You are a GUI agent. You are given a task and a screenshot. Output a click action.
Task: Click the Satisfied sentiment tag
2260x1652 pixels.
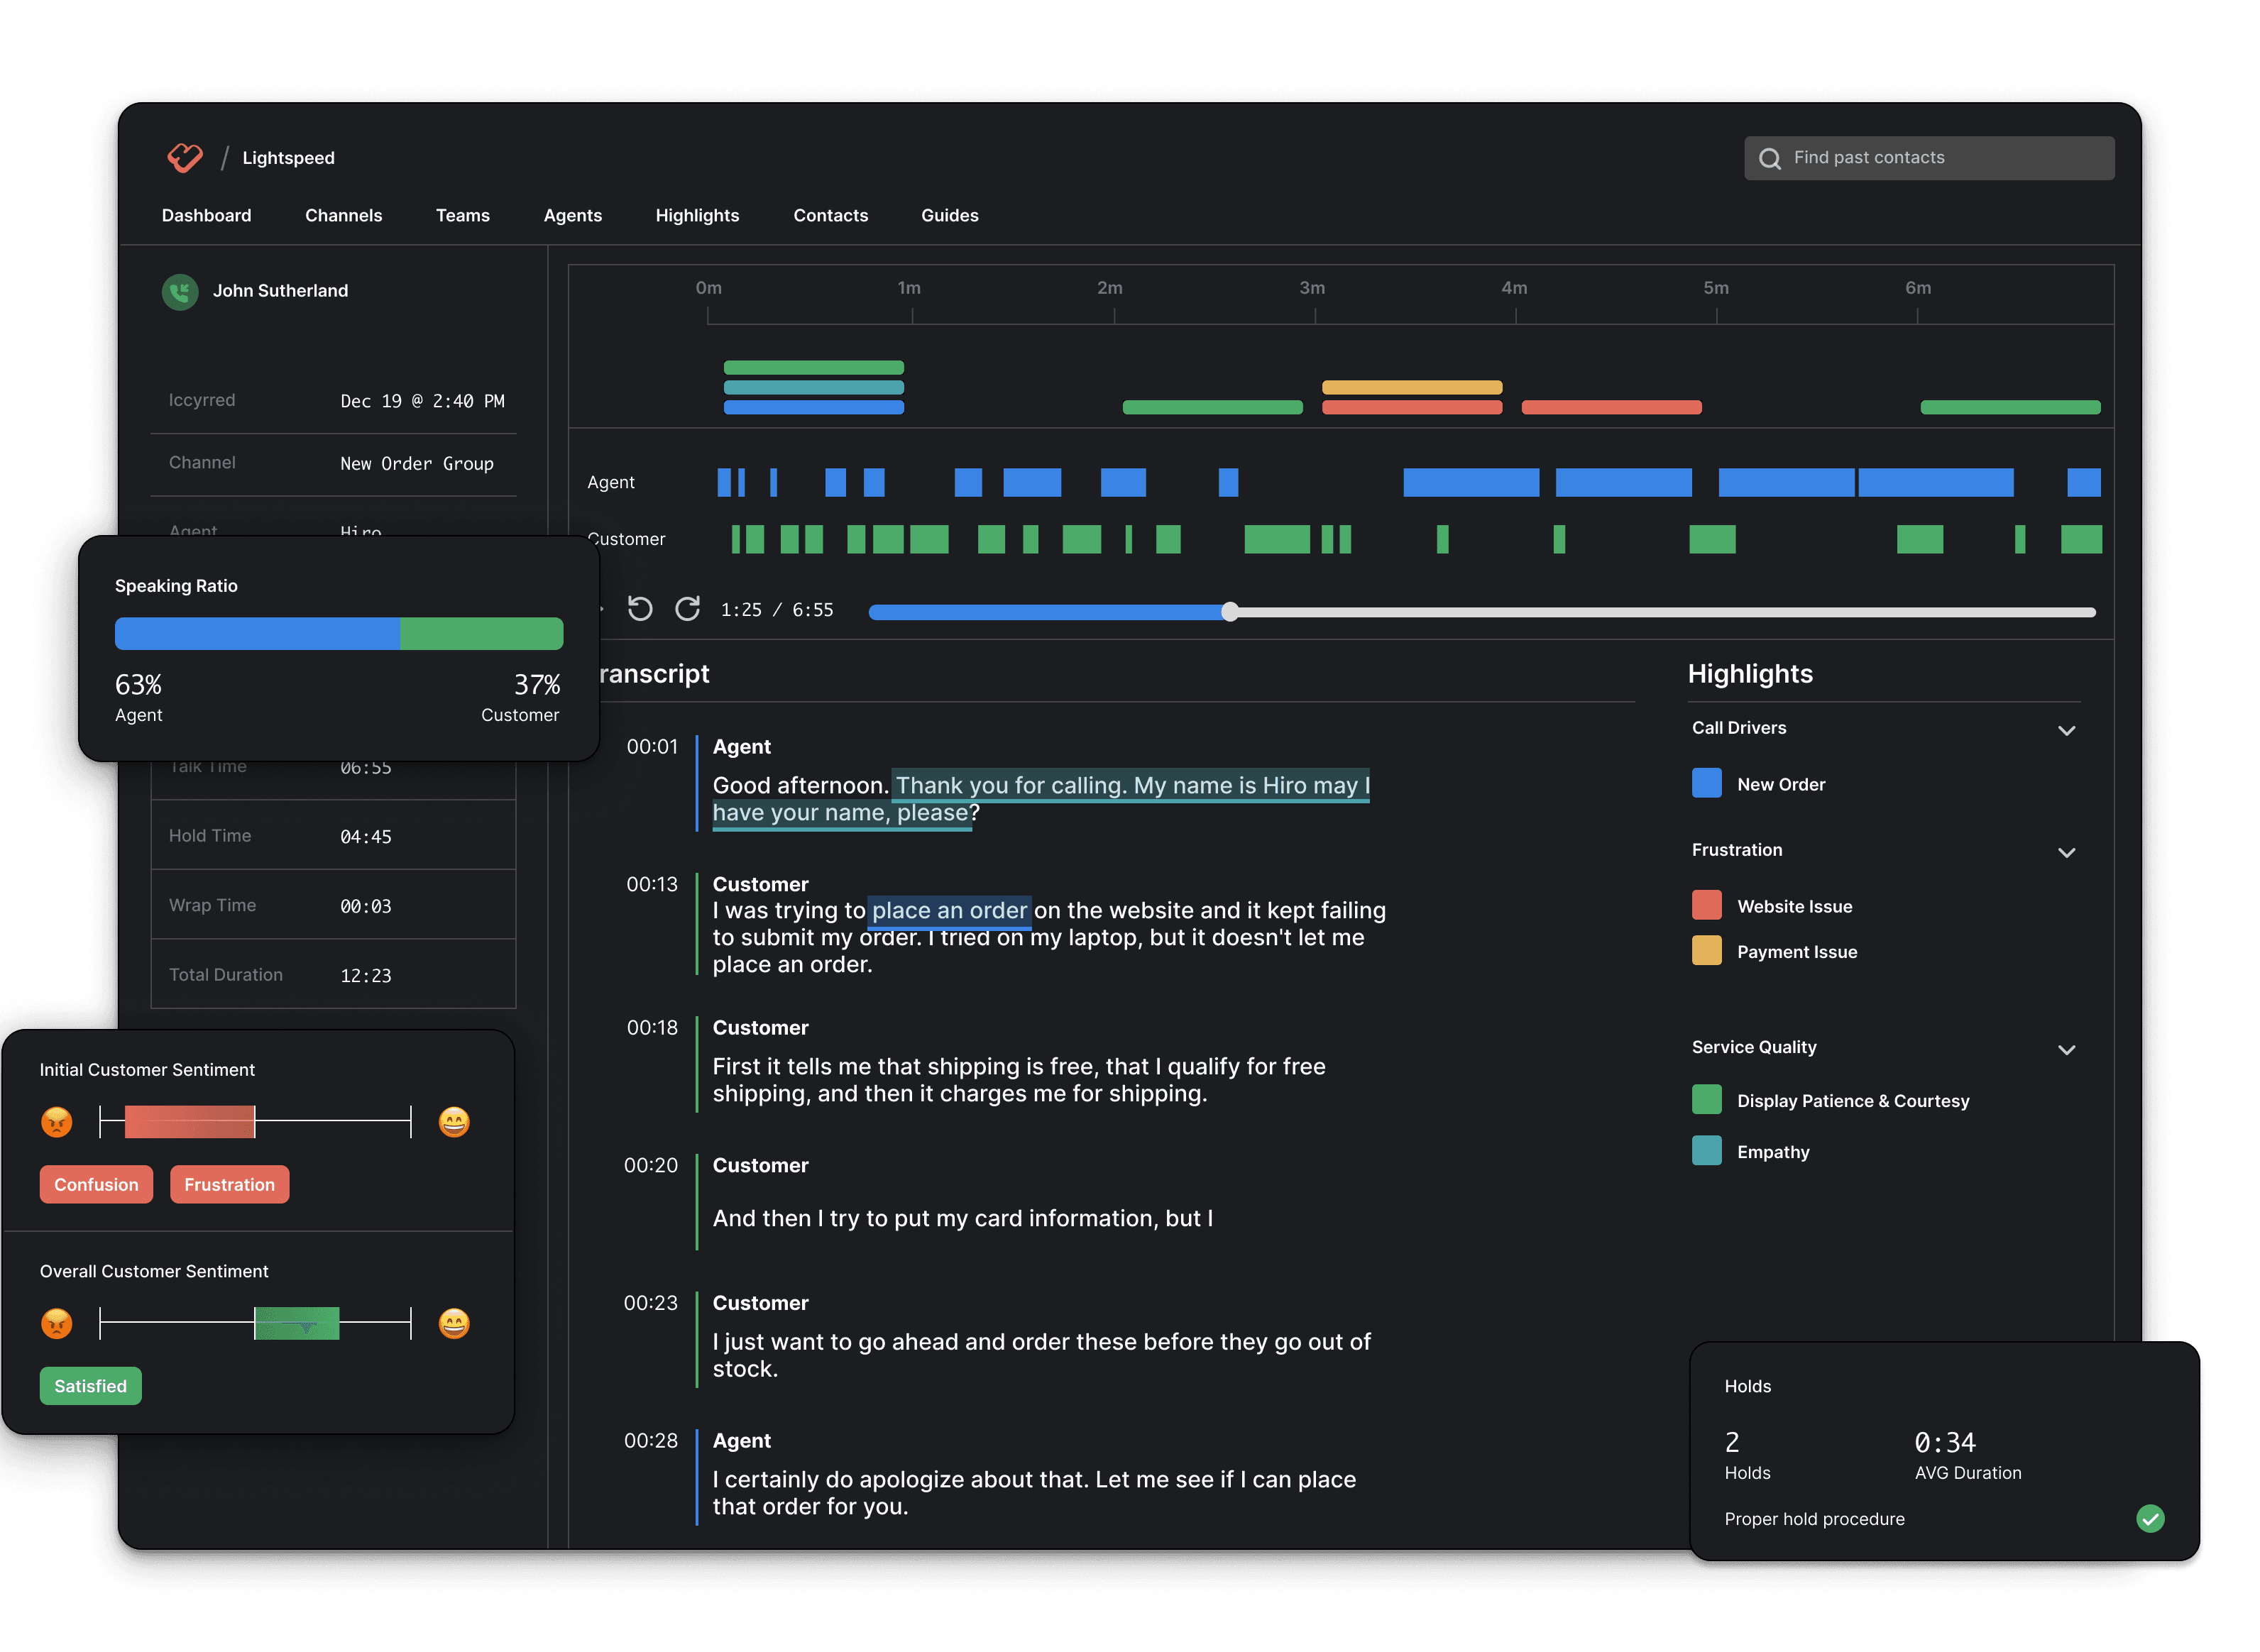[90, 1385]
